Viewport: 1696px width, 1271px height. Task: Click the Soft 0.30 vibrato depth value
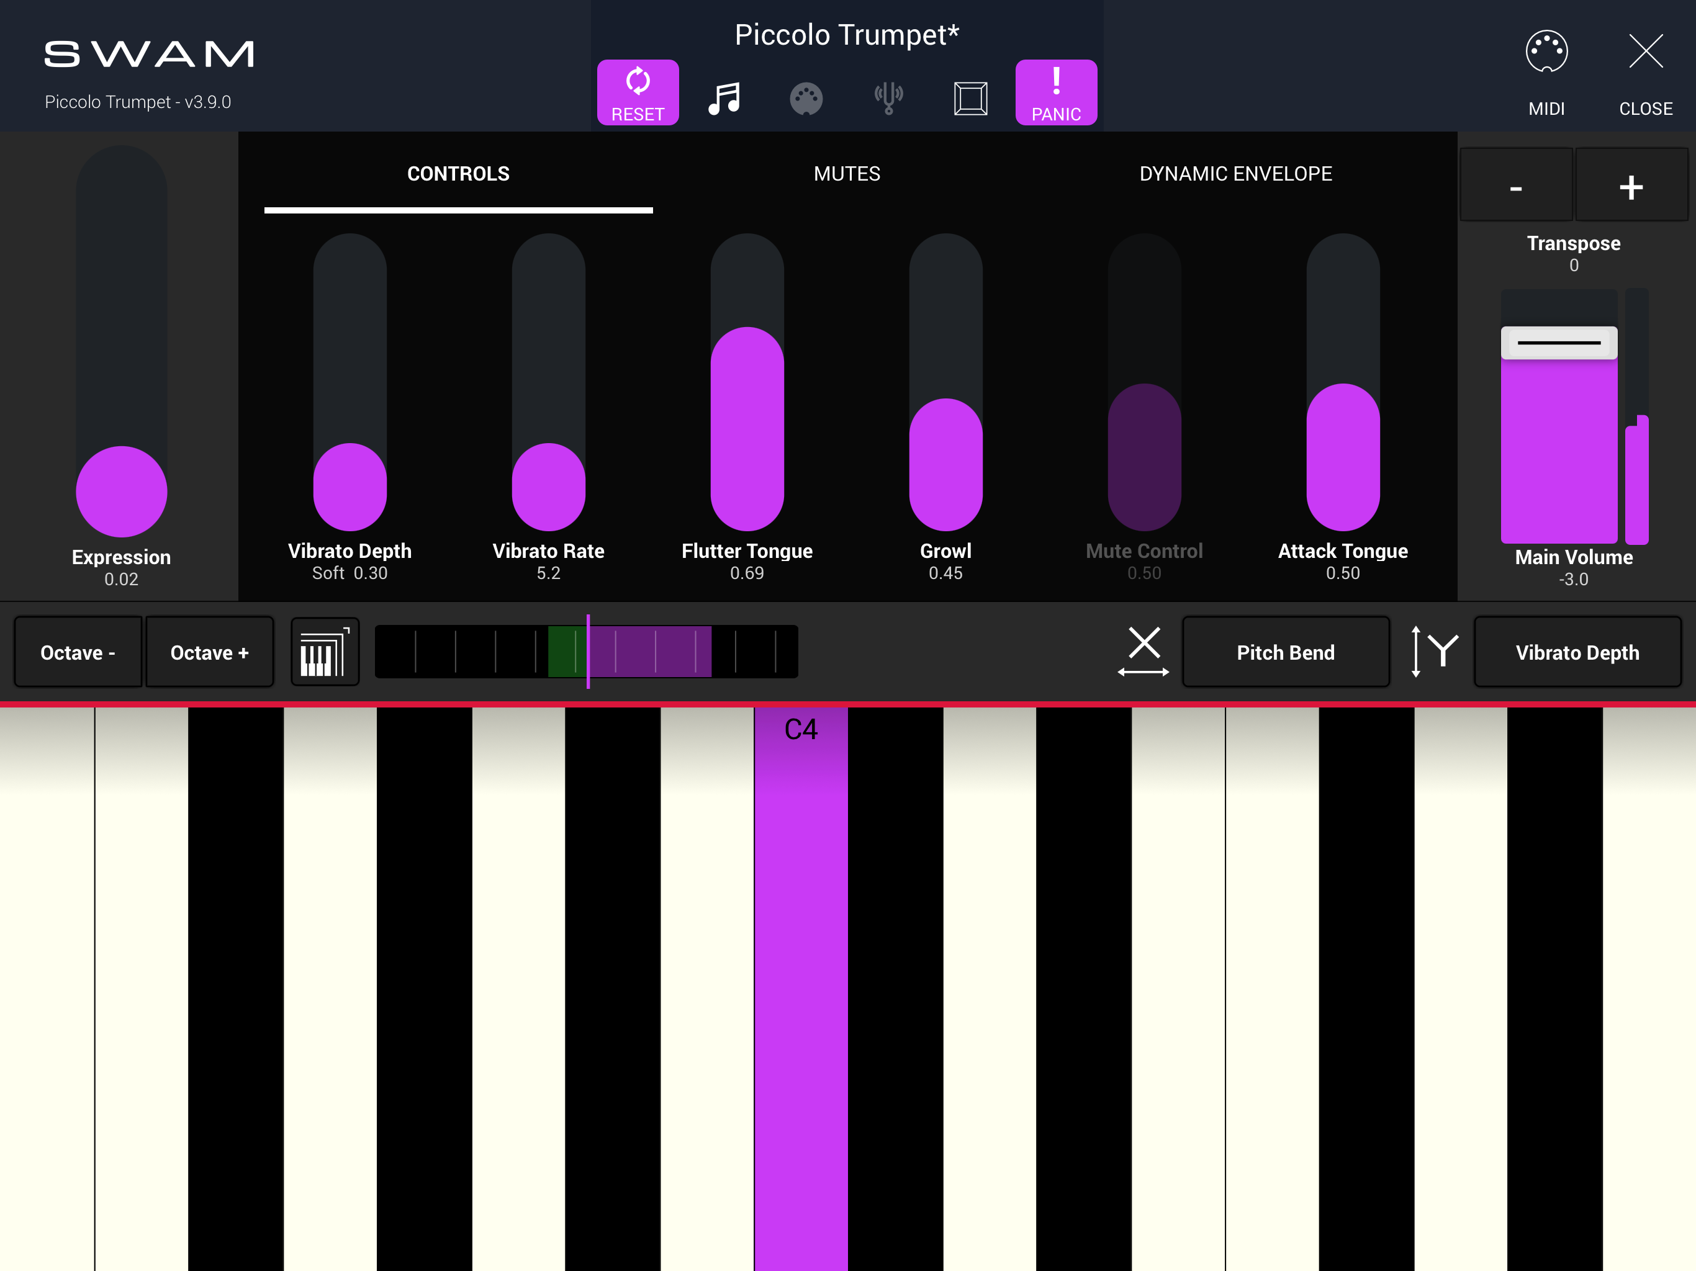[350, 573]
